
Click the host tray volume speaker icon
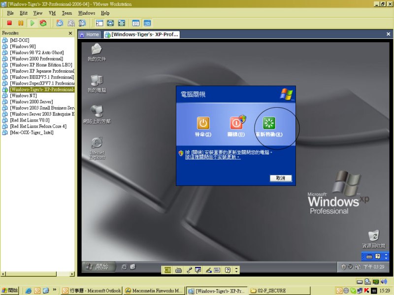(x=384, y=281)
